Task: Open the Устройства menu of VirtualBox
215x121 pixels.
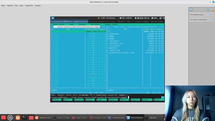Action: [x=29, y=6]
